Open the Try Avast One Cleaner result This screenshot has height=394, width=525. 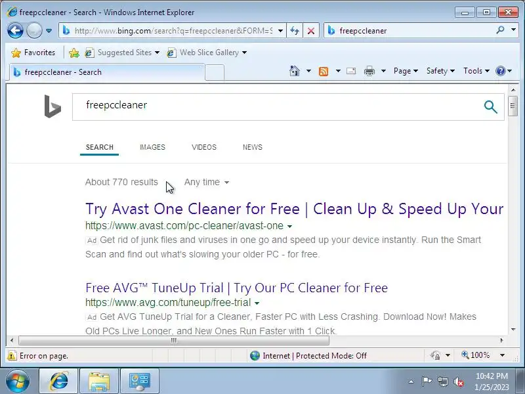pos(294,209)
